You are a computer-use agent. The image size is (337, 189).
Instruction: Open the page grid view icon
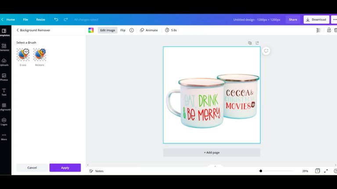tap(317, 171)
